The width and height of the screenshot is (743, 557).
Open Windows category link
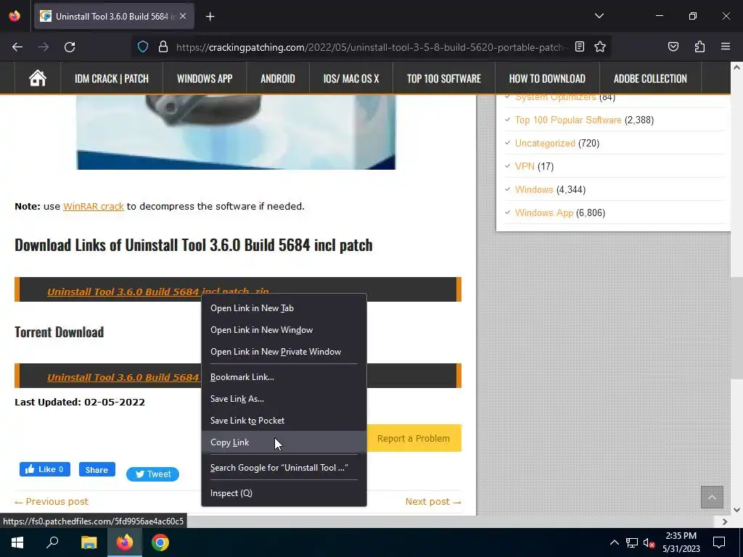pyautogui.click(x=534, y=189)
